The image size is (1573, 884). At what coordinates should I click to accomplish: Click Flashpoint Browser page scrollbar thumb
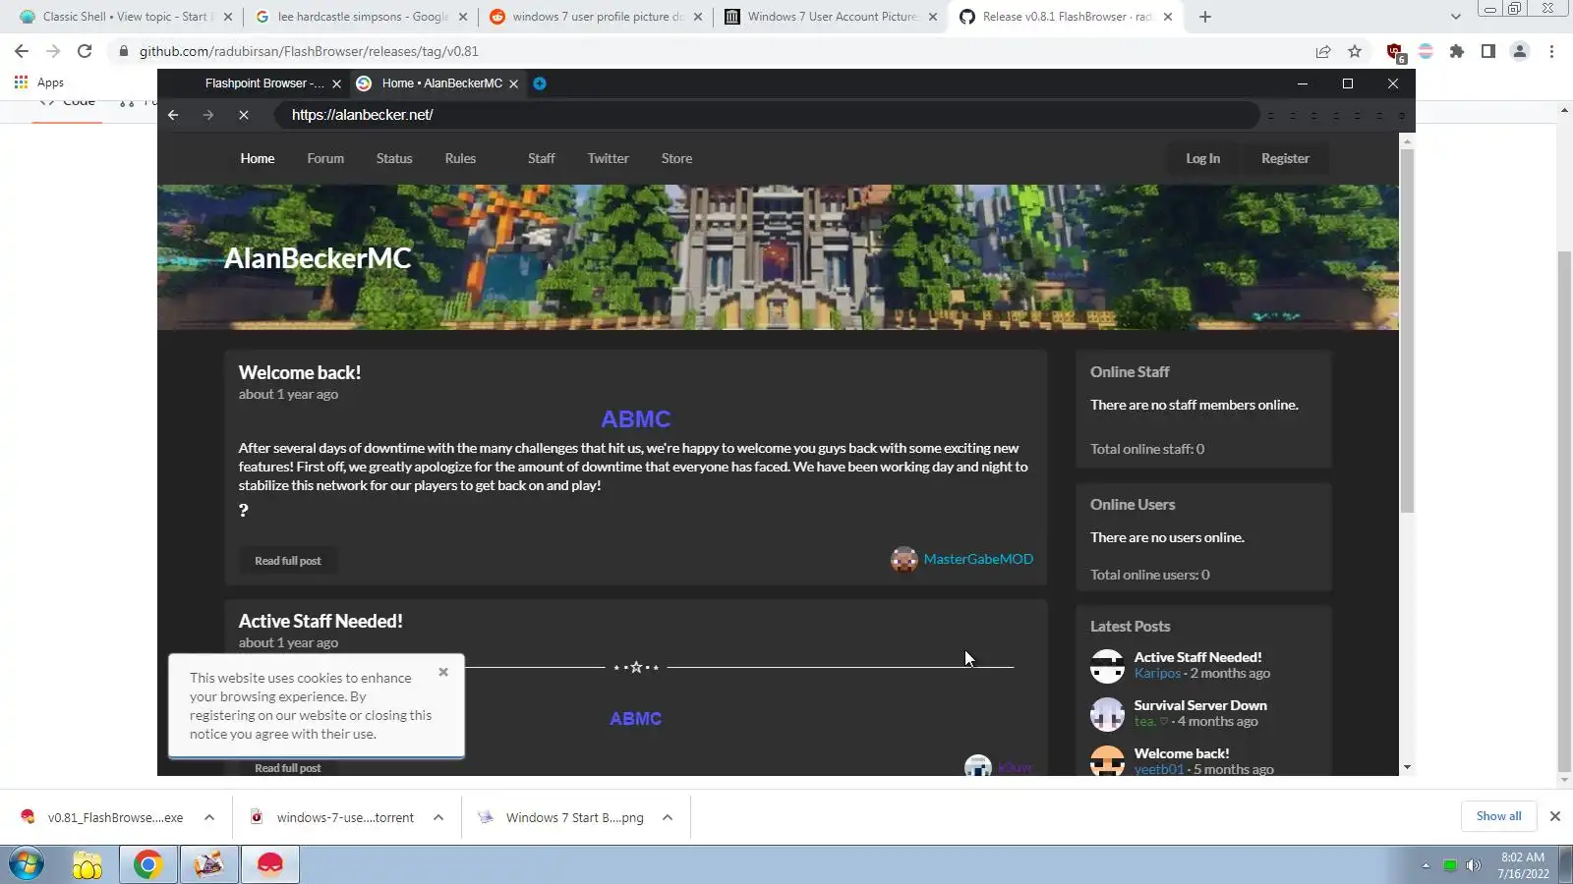1407,331
